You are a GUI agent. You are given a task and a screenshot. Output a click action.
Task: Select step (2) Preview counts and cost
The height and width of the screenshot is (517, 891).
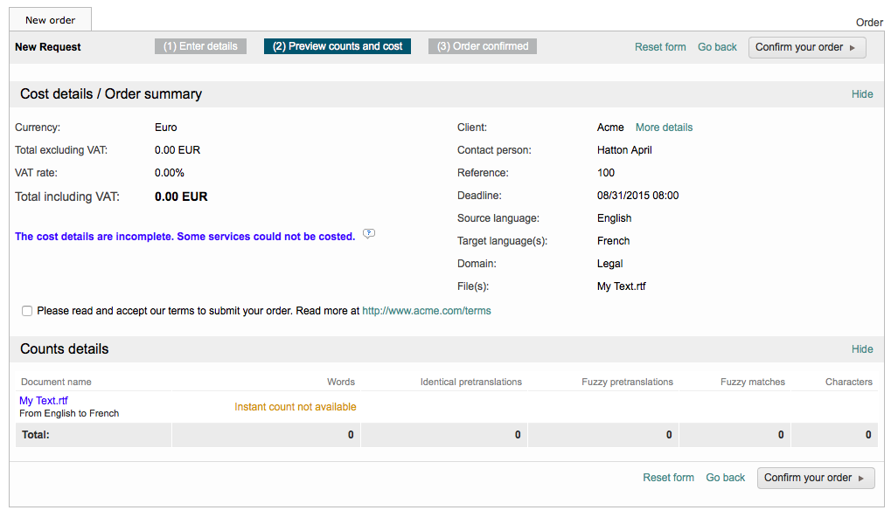pyautogui.click(x=338, y=46)
